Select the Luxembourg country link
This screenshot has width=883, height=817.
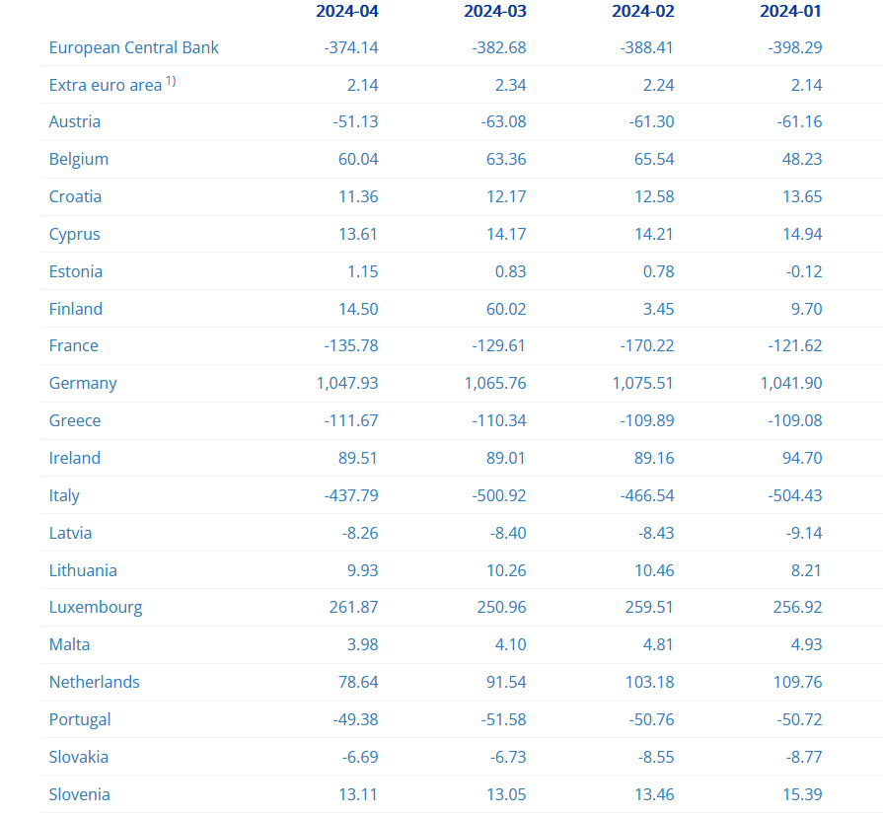tap(96, 607)
